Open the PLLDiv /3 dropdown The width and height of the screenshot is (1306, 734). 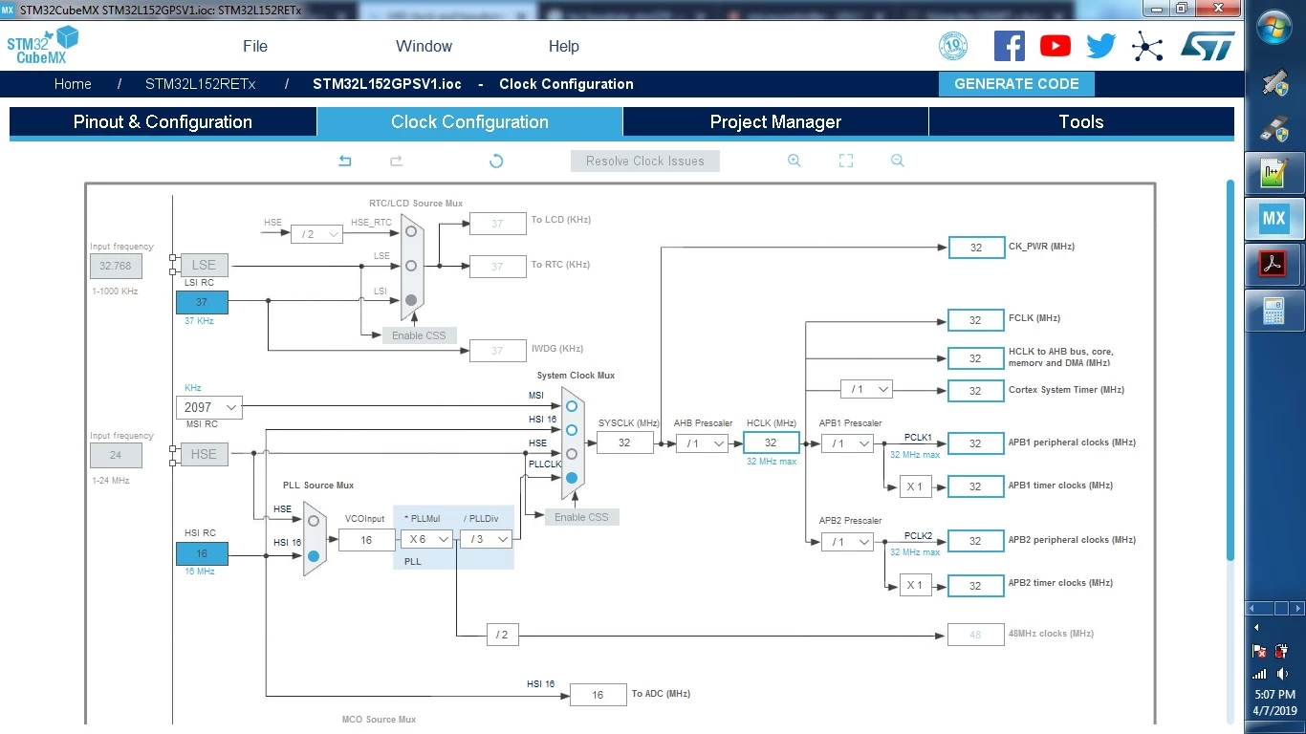tap(486, 539)
